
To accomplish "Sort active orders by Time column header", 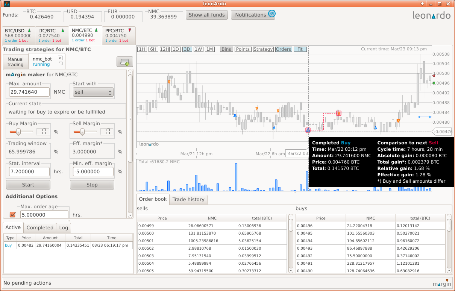I will click(112, 238).
